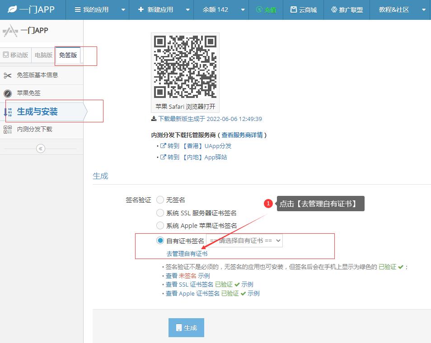
Task: Open the 请选择自有证书 dropdown
Action: pyautogui.click(x=244, y=241)
